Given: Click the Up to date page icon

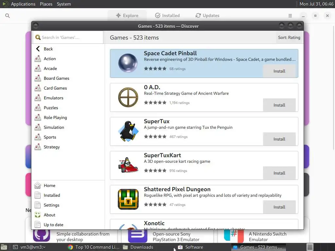Looking at the screenshot, I should 38,225.
